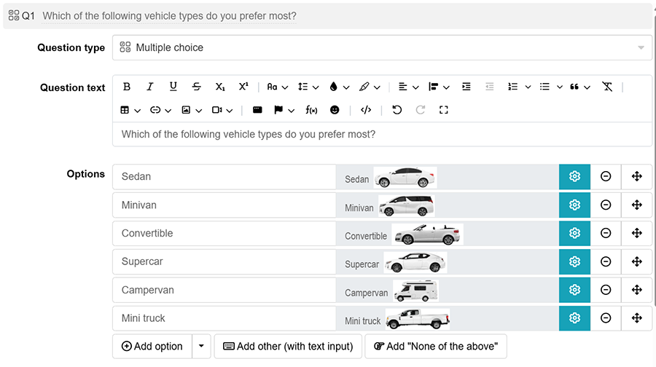Open settings gear for Sedan option
Viewport: 656px width, 367px height.
click(574, 176)
